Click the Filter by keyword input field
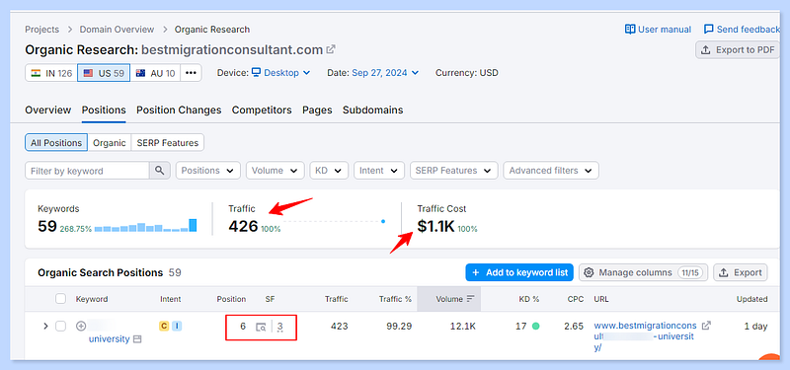This screenshot has width=790, height=370. [87, 171]
